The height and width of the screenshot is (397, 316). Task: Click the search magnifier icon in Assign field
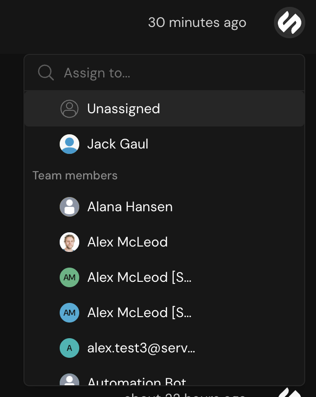pos(45,73)
